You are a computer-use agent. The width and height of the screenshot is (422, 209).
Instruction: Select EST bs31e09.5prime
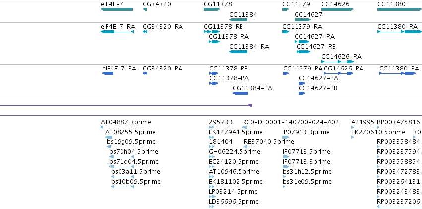coord(284,187)
